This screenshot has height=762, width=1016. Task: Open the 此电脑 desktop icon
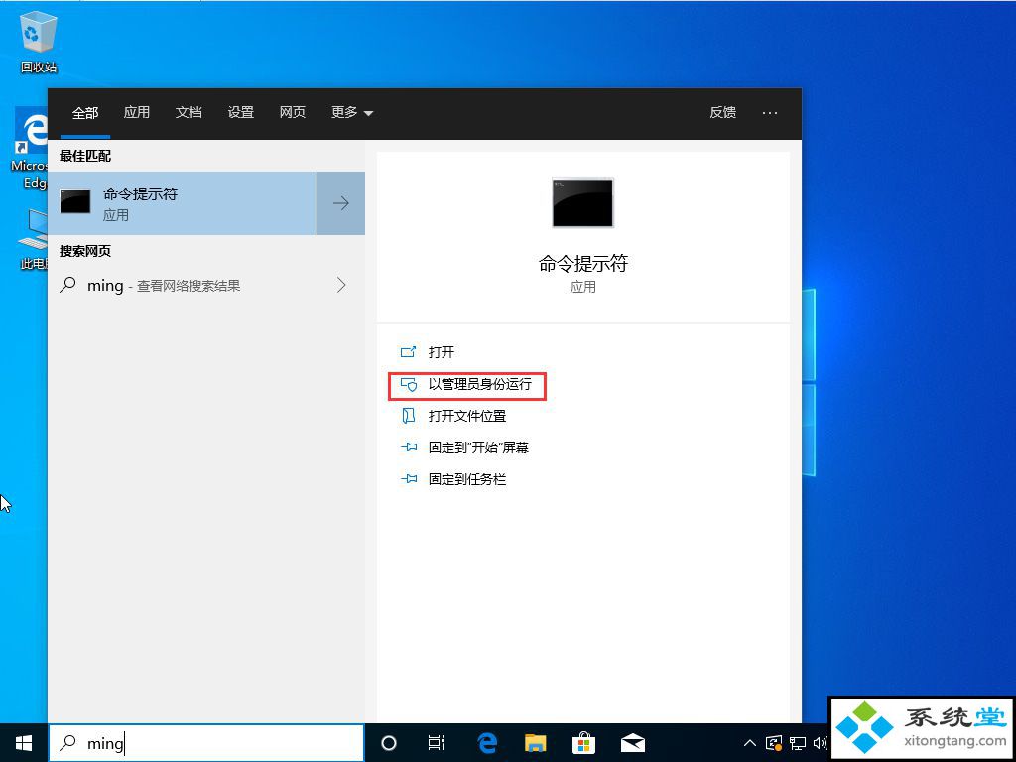tap(33, 240)
